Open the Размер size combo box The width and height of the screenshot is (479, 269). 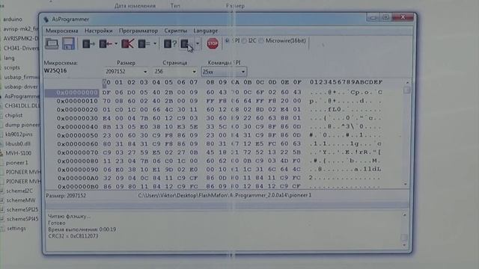click(x=126, y=72)
